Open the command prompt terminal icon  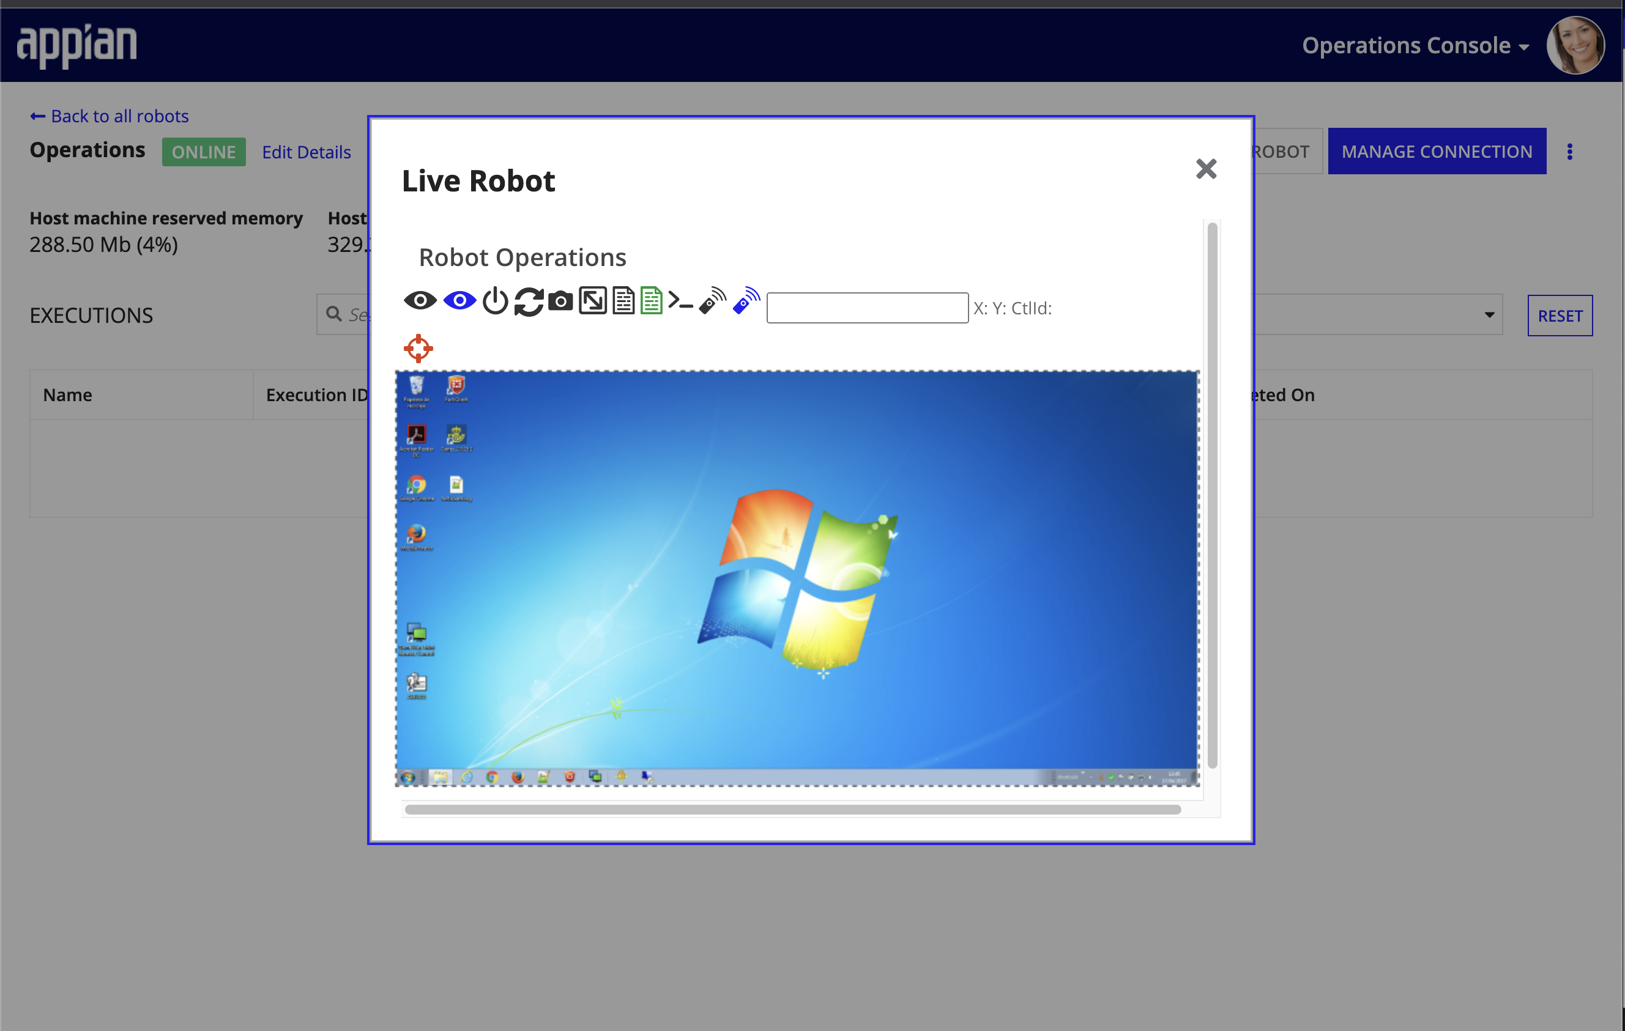(680, 301)
